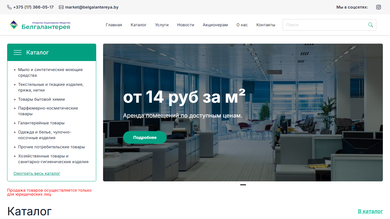Screen dimensions: 390x219
Task: Open Прочие потребительские товары category
Action: (51, 147)
